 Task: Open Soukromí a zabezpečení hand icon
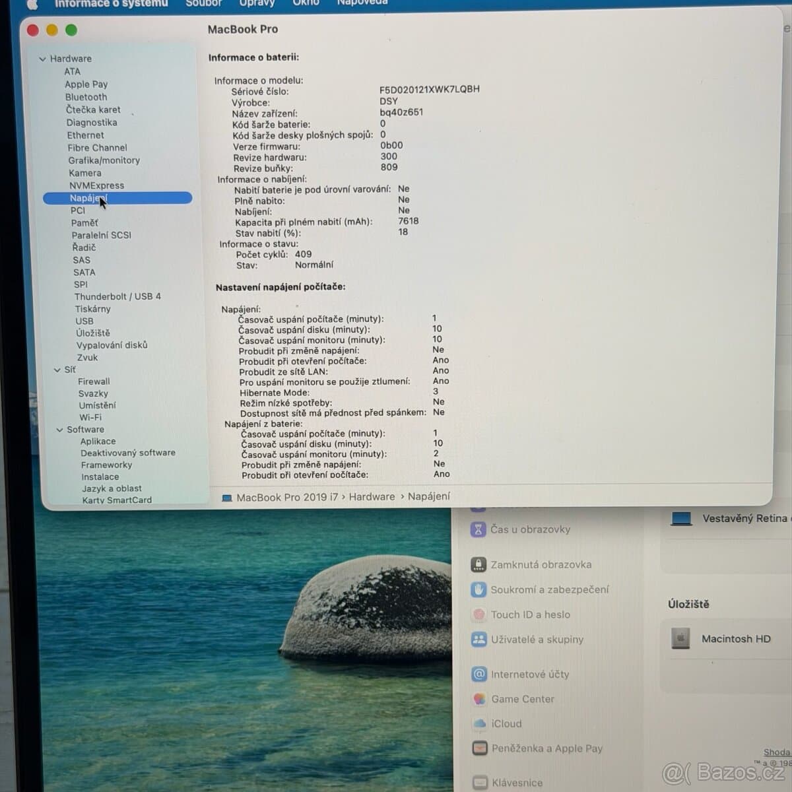pos(478,589)
